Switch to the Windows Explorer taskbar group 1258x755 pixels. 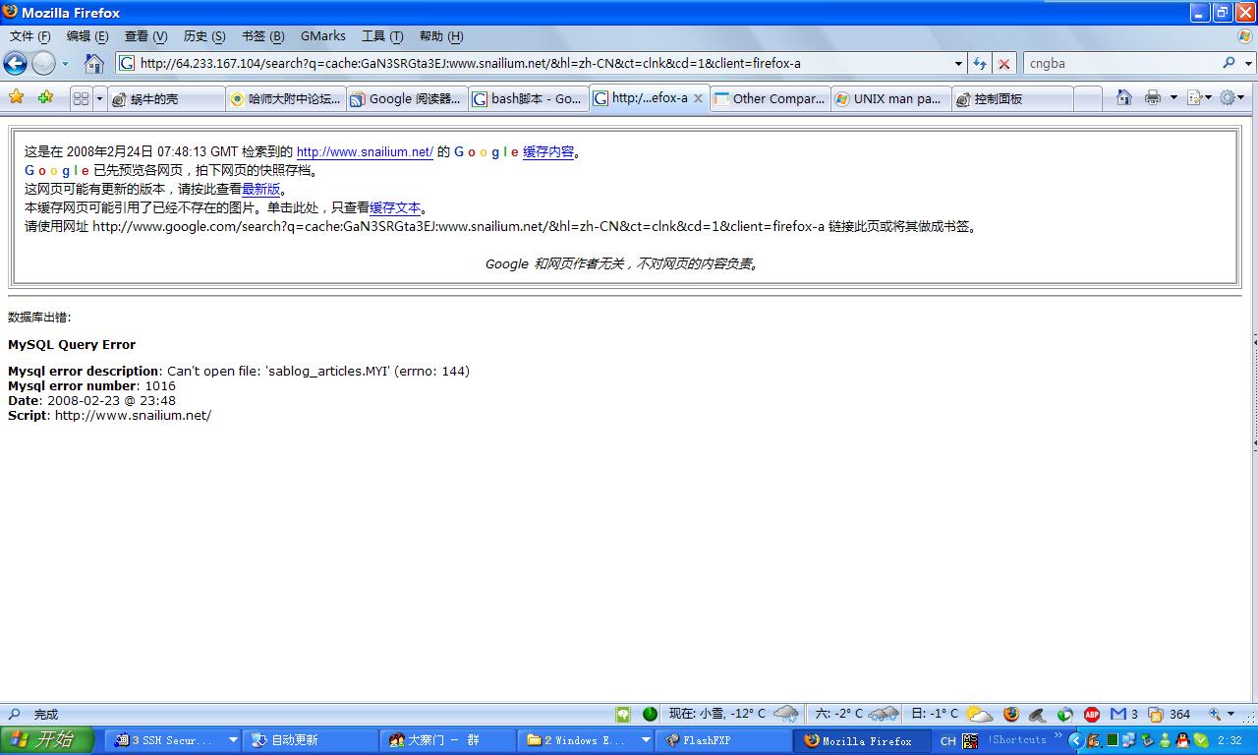point(586,740)
